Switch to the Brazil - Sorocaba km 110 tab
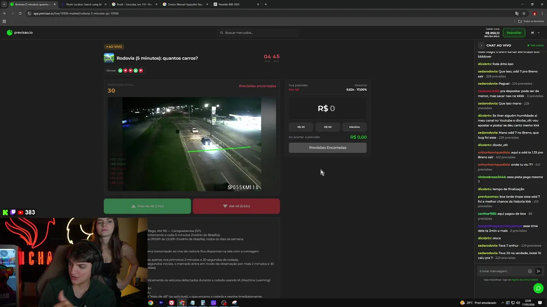This screenshot has width=547, height=307. tap(135, 4)
